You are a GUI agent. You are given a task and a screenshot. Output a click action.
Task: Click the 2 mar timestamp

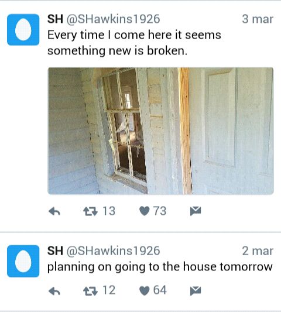pos(258,251)
